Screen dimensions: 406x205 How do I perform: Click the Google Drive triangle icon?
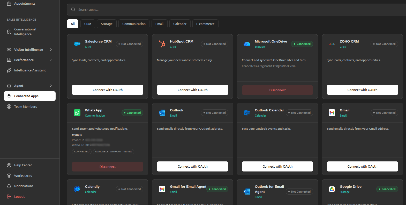[x=332, y=189]
